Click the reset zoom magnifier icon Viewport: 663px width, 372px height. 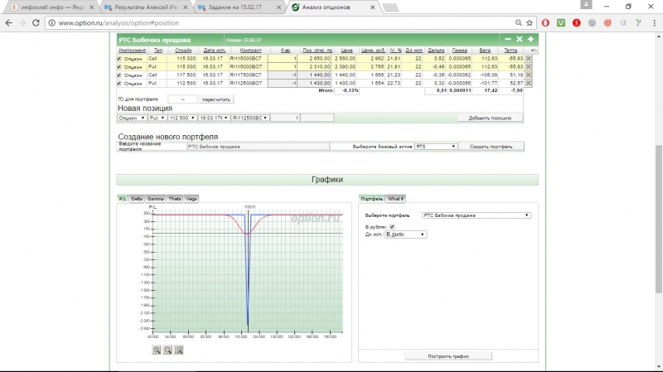(x=178, y=350)
